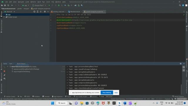Open editor tabs more options icon

[184, 12]
